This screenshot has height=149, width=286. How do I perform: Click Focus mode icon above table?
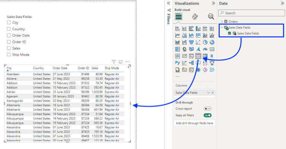[x=121, y=62]
